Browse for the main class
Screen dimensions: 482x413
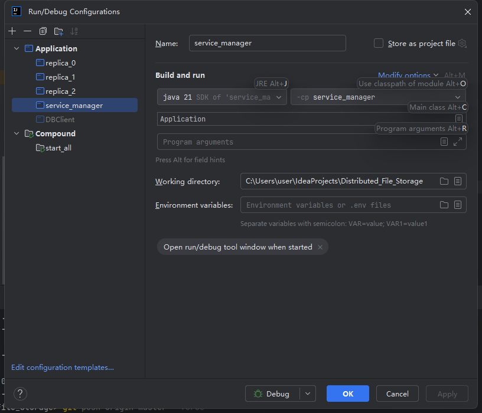tap(458, 119)
